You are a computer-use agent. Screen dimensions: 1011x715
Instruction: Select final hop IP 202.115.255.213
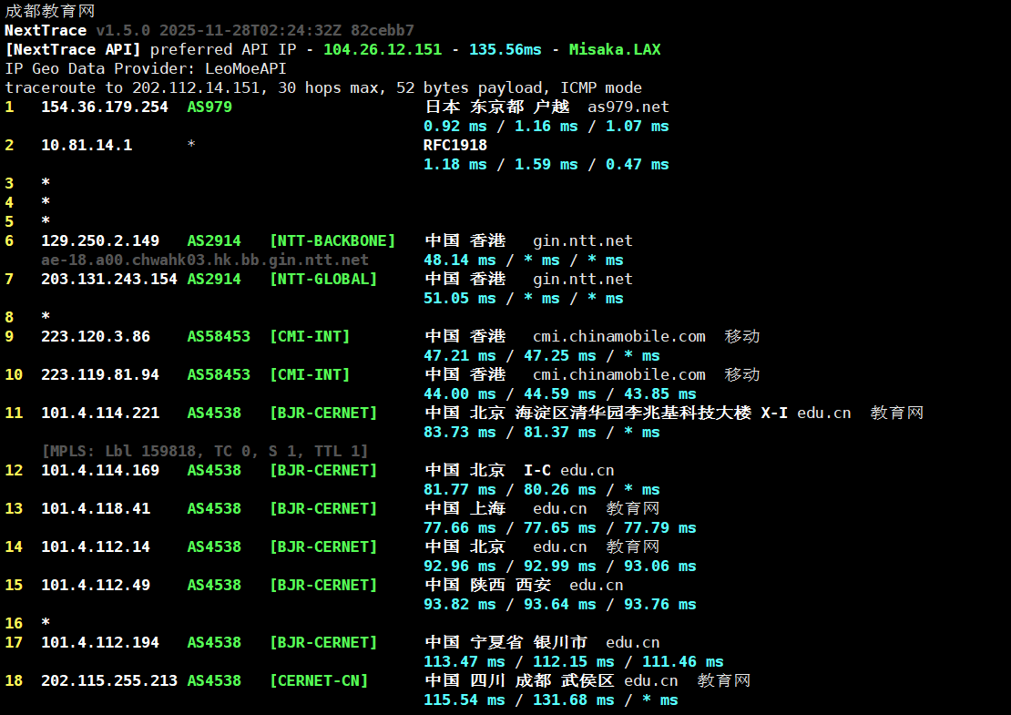click(109, 681)
